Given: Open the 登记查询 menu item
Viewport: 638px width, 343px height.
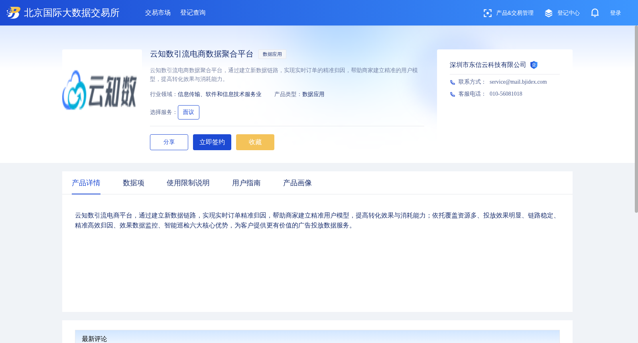Looking at the screenshot, I should [193, 13].
